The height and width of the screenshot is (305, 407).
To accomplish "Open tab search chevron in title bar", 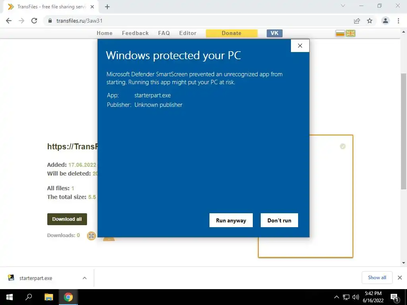I will [343, 6].
